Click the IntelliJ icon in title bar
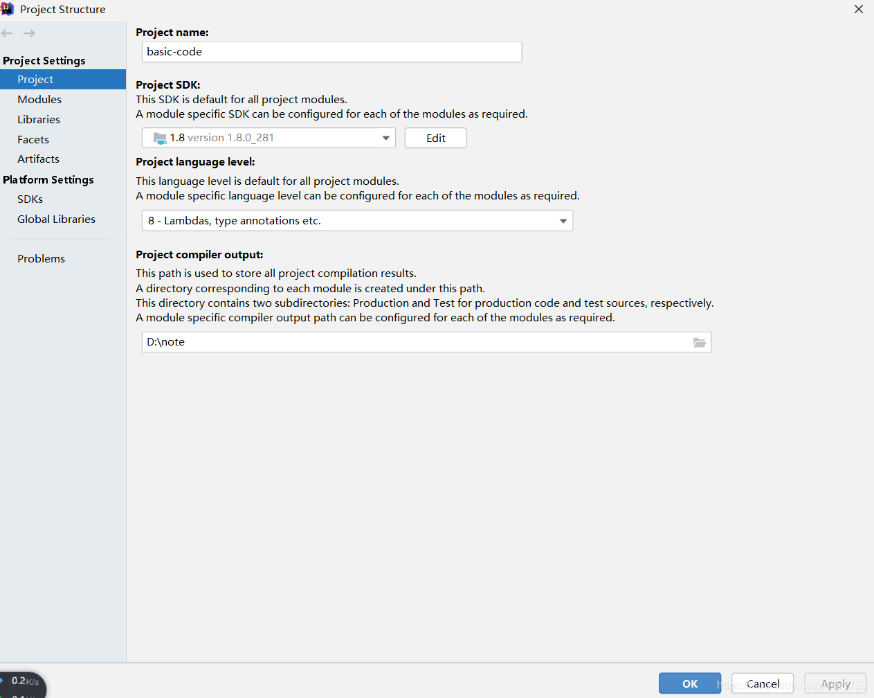The width and height of the screenshot is (874, 698). pyautogui.click(x=7, y=9)
